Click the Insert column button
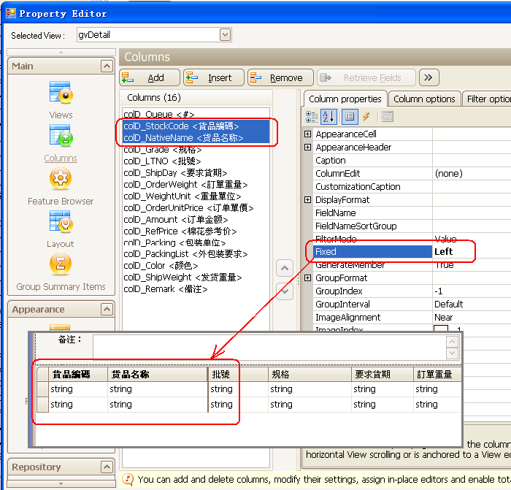Image resolution: width=511 pixels, height=490 pixels. click(214, 78)
